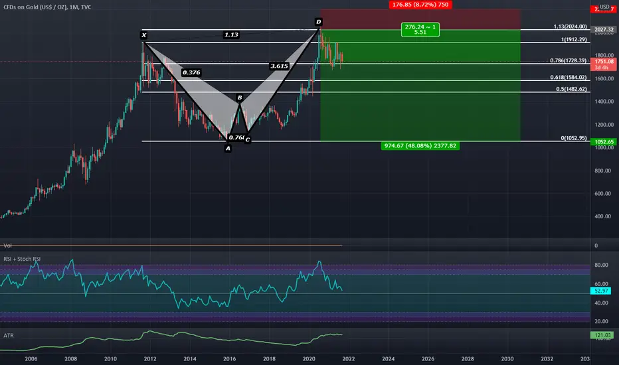Image resolution: width=619 pixels, height=365 pixels.
Task: Click the Fibonacci level 1(1912.29)
Action: coord(574,39)
